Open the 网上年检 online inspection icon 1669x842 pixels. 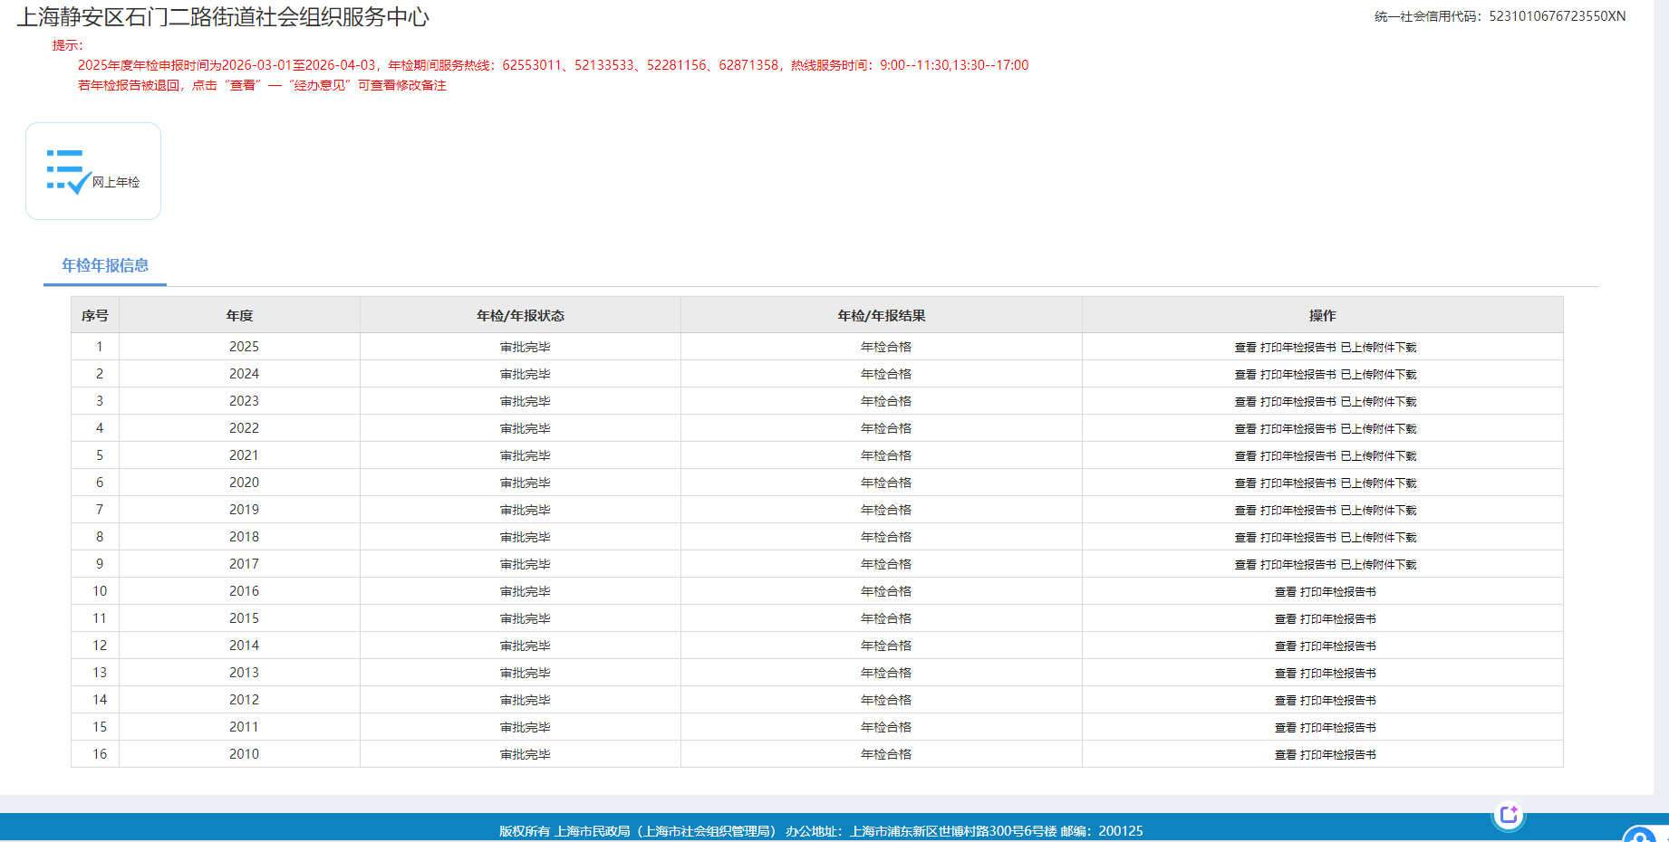[93, 171]
